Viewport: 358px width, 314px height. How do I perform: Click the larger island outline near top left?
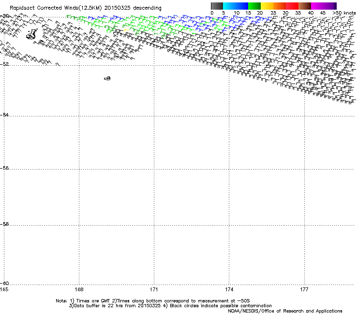(x=32, y=34)
